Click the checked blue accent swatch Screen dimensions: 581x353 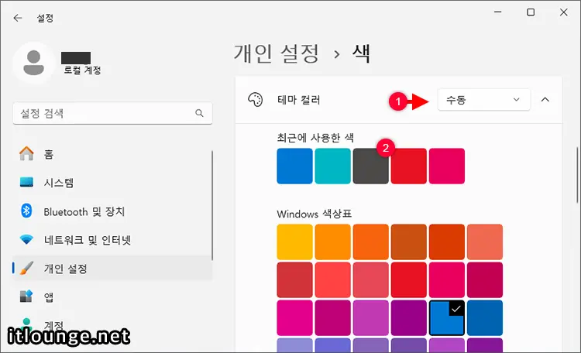[447, 318]
